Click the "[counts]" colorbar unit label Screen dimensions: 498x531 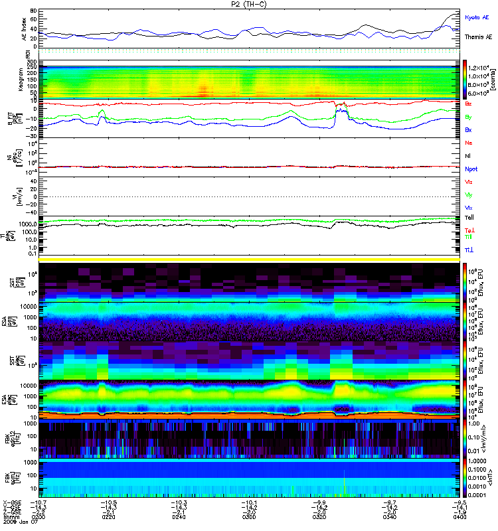tap(492, 80)
